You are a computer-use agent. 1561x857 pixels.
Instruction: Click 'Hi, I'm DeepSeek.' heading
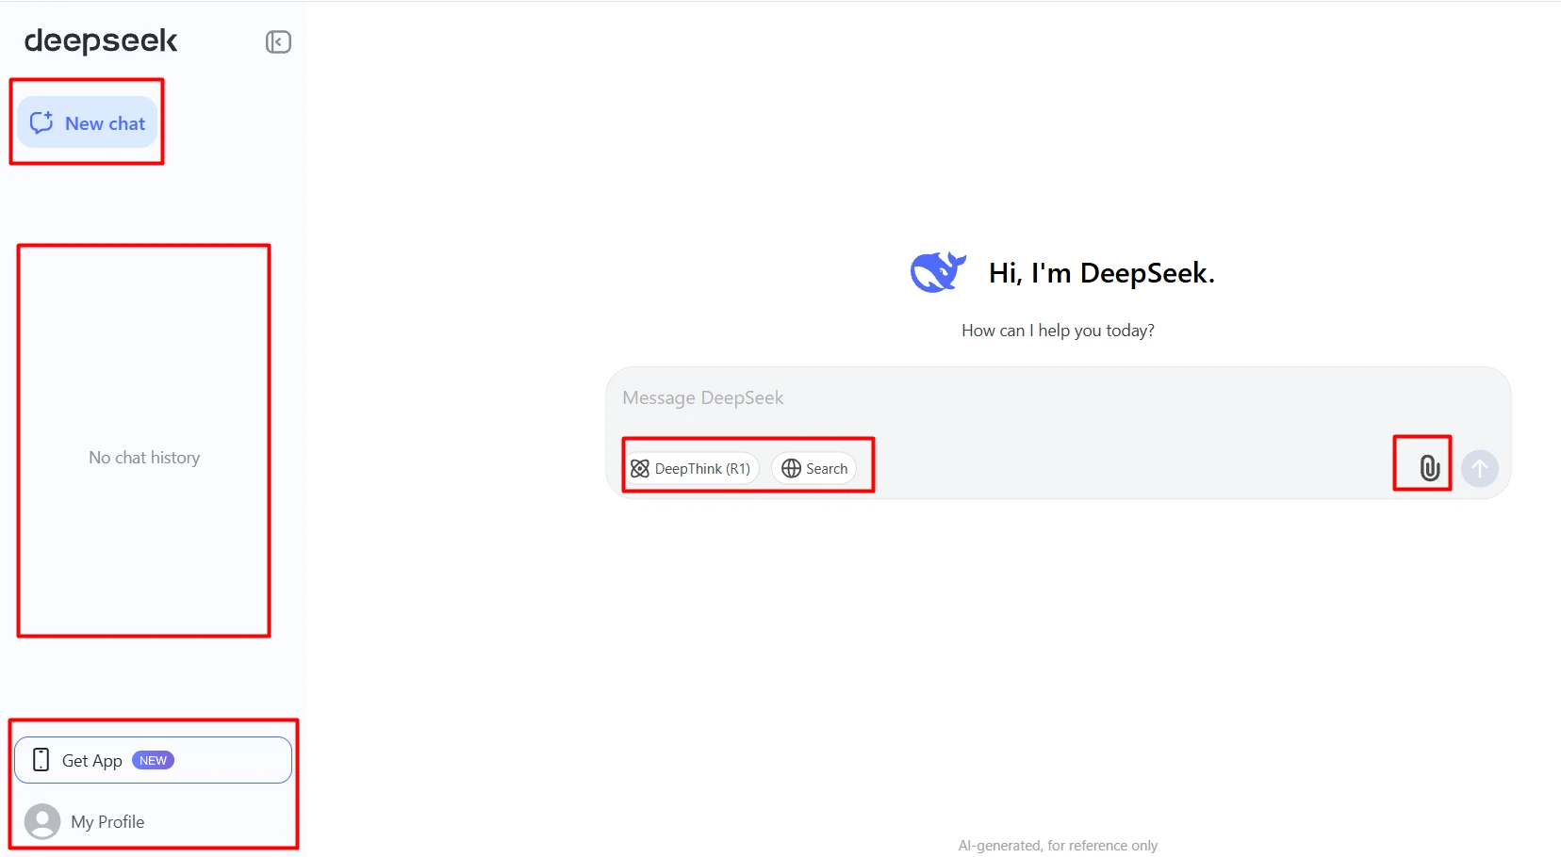pos(1102,273)
